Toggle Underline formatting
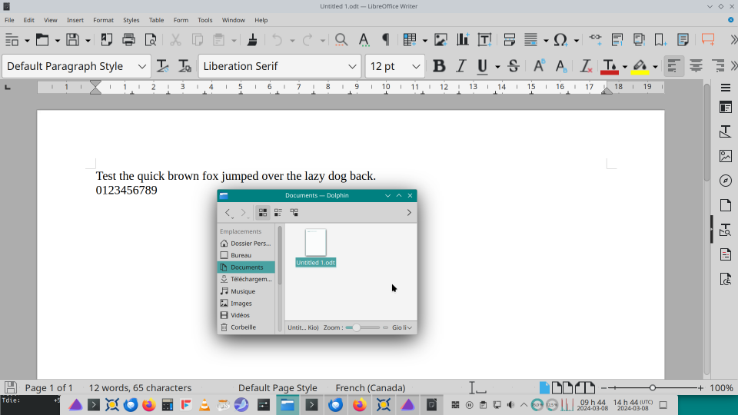738x415 pixels. (x=482, y=66)
